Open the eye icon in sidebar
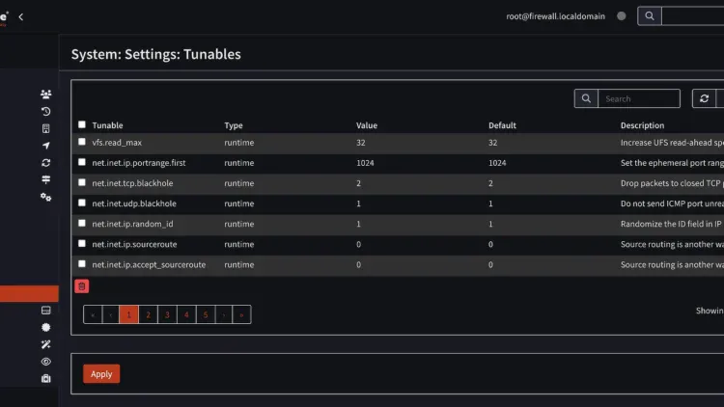 [45, 362]
